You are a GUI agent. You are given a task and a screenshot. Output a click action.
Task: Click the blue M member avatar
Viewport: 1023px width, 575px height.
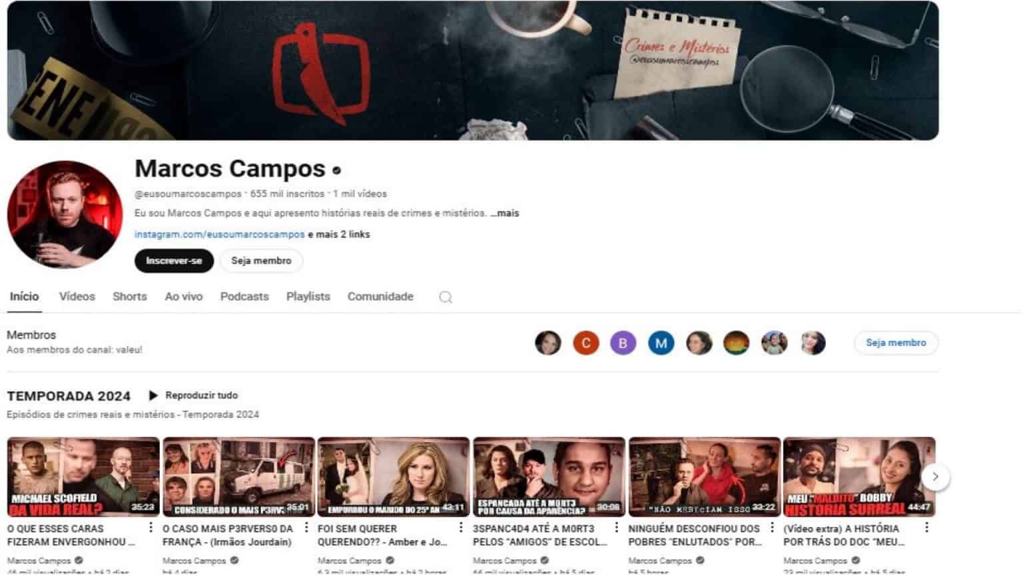(x=661, y=343)
